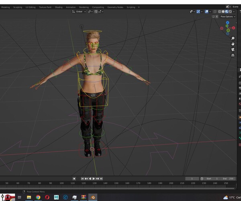Jump to the next keyframe
Image resolution: width=241 pixels, height=201 pixels.
tap(98, 178)
